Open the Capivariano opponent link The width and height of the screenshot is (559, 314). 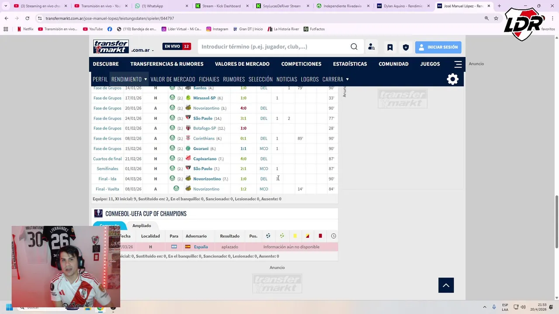[205, 159]
